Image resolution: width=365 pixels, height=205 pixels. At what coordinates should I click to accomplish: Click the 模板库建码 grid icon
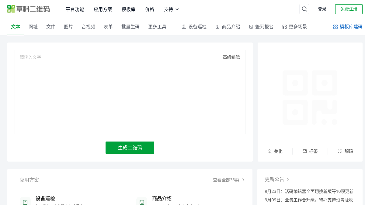pyautogui.click(x=335, y=27)
